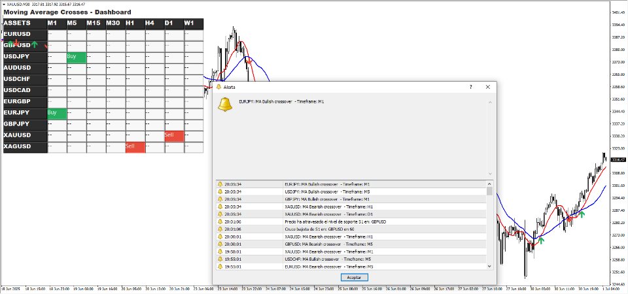Click the small bell icon in the Alerta title bar

(218, 87)
